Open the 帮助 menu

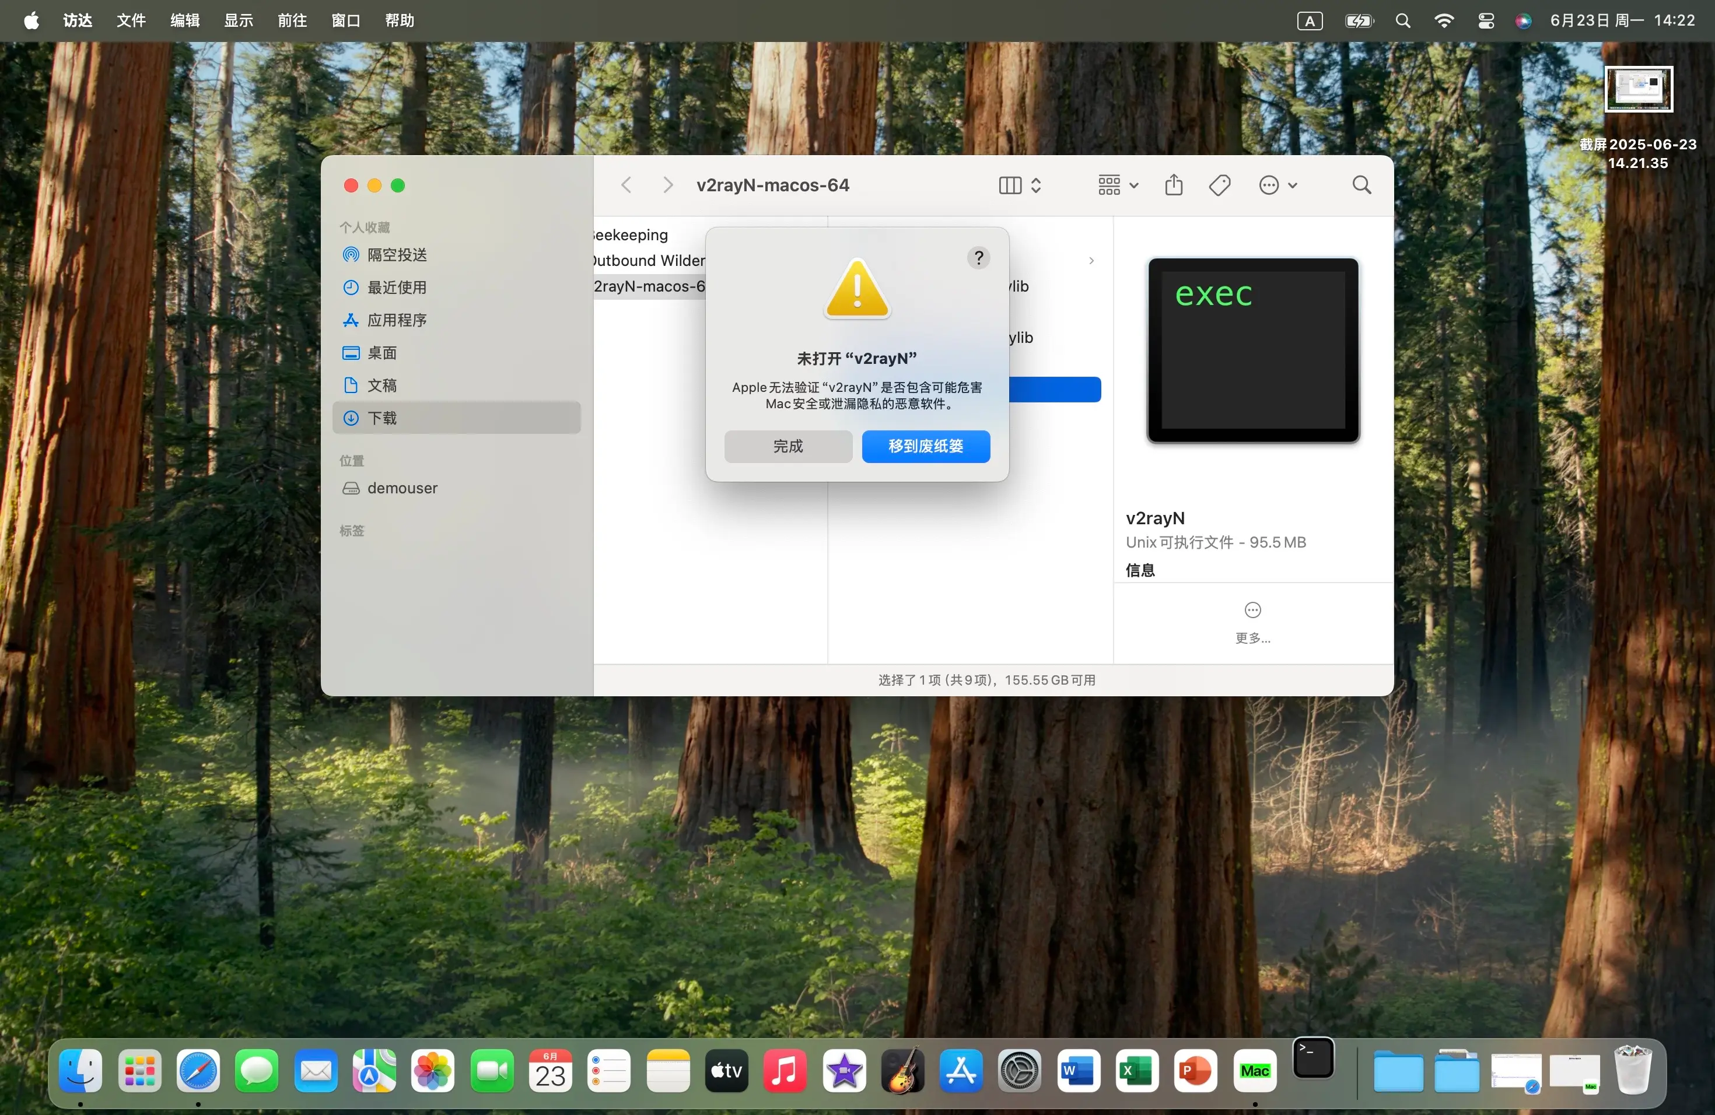[400, 20]
